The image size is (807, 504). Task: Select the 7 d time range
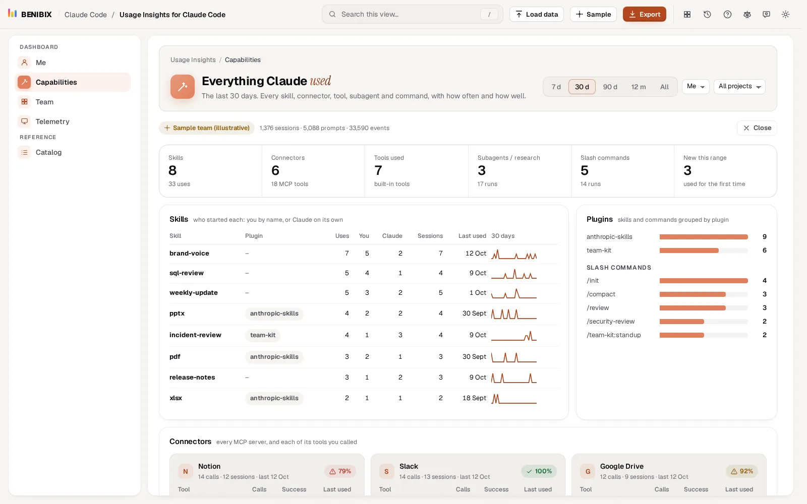(556, 87)
